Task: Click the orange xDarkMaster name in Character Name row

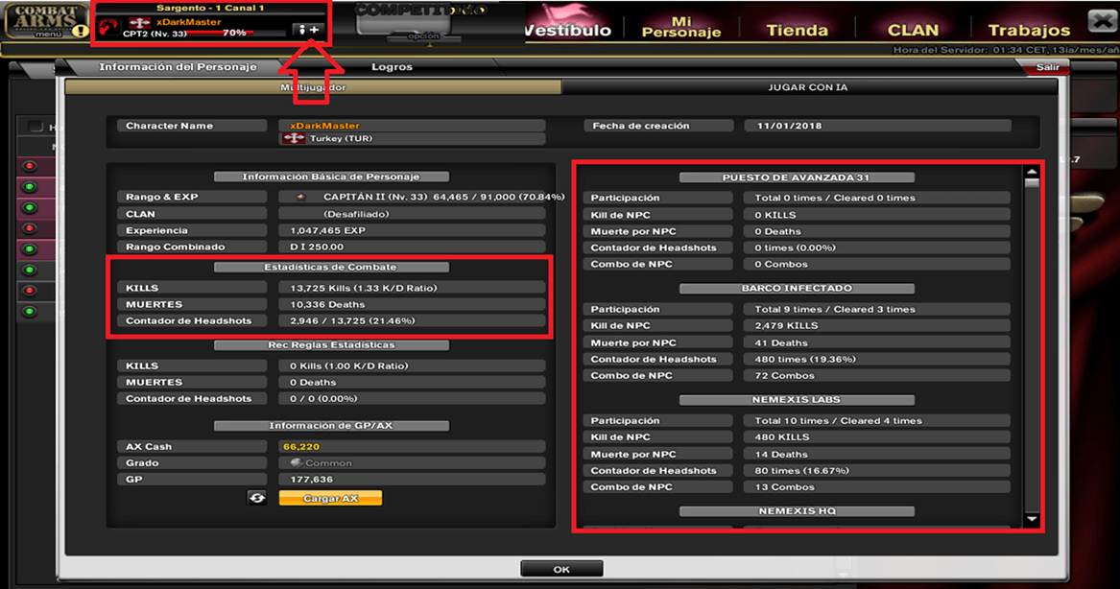Action: (x=325, y=126)
